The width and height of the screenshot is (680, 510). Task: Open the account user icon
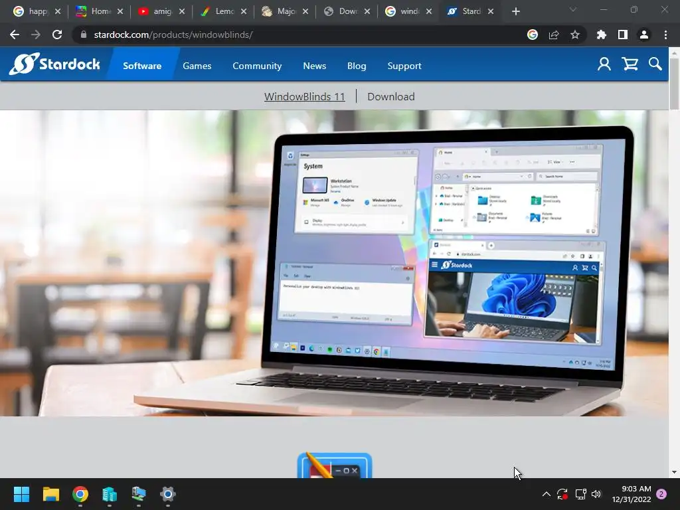tap(604, 64)
